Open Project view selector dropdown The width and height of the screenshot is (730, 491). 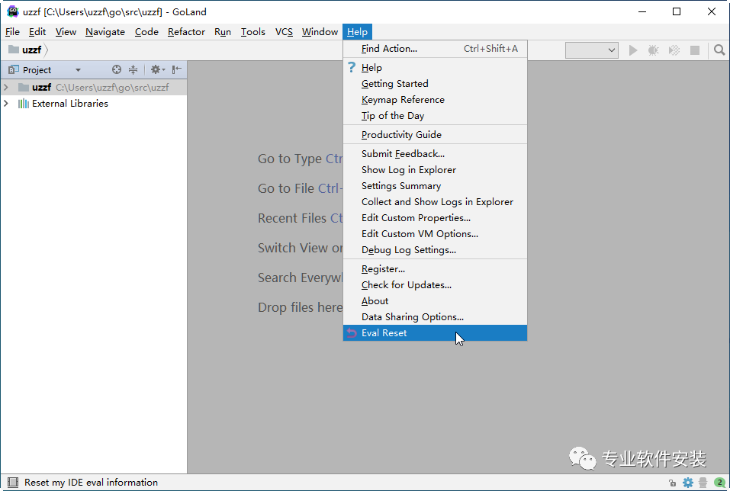pos(78,70)
